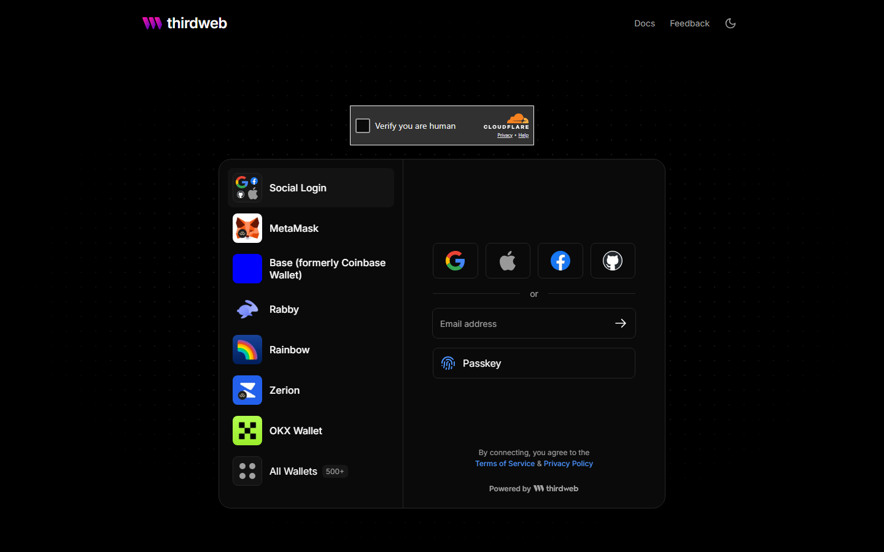Check the Verify you are human box
The image size is (884, 552).
coord(363,126)
